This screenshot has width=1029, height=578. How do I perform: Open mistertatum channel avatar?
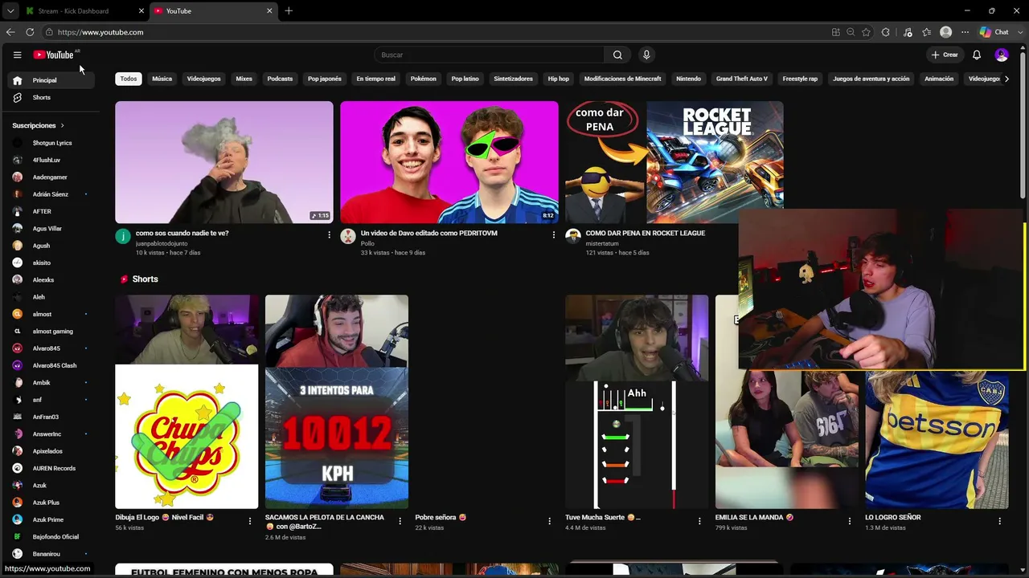click(573, 236)
